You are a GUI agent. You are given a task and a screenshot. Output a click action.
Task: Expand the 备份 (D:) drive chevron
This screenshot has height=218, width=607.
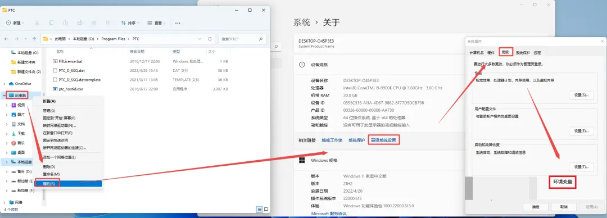pos(7,171)
